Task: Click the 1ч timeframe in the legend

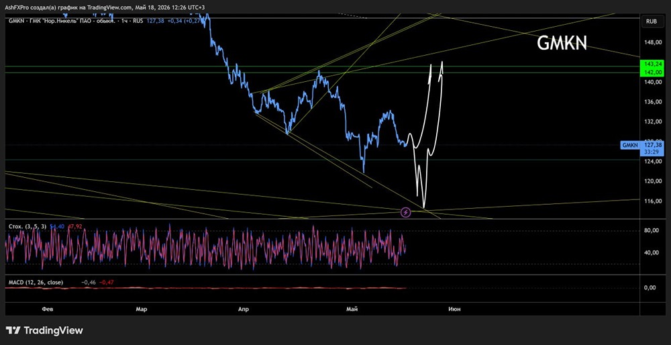Action: (x=124, y=21)
